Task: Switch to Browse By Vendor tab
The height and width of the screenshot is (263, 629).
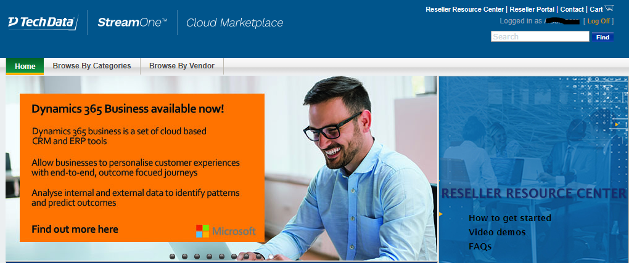Action: 182,66
